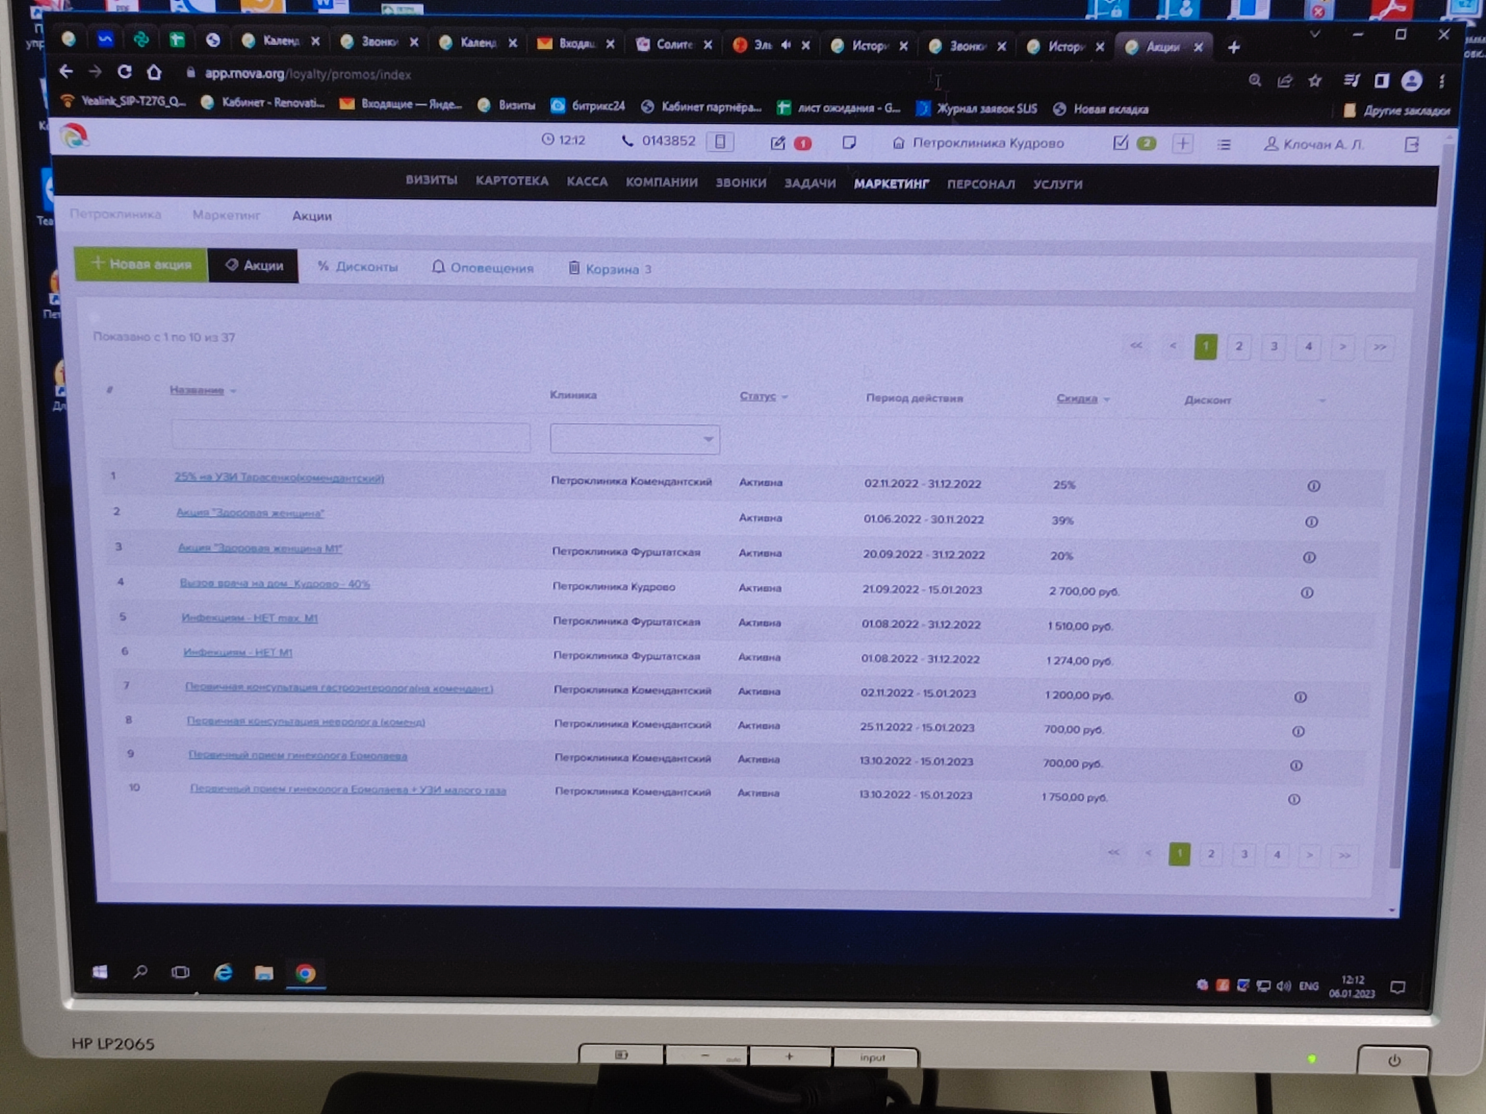
Task: Click the plus icon in top header
Action: [1183, 144]
